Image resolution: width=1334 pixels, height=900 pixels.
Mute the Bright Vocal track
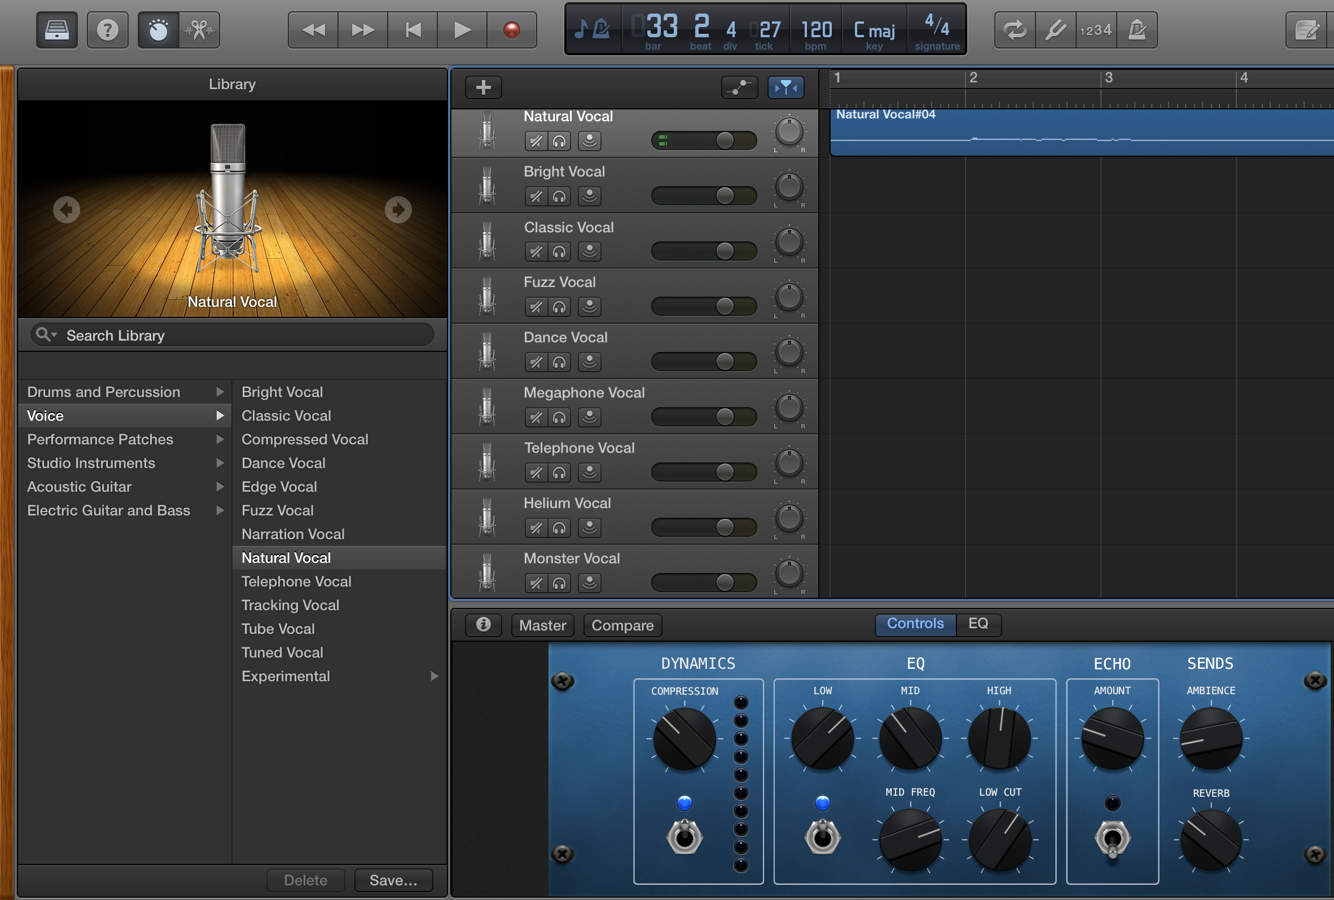click(536, 197)
